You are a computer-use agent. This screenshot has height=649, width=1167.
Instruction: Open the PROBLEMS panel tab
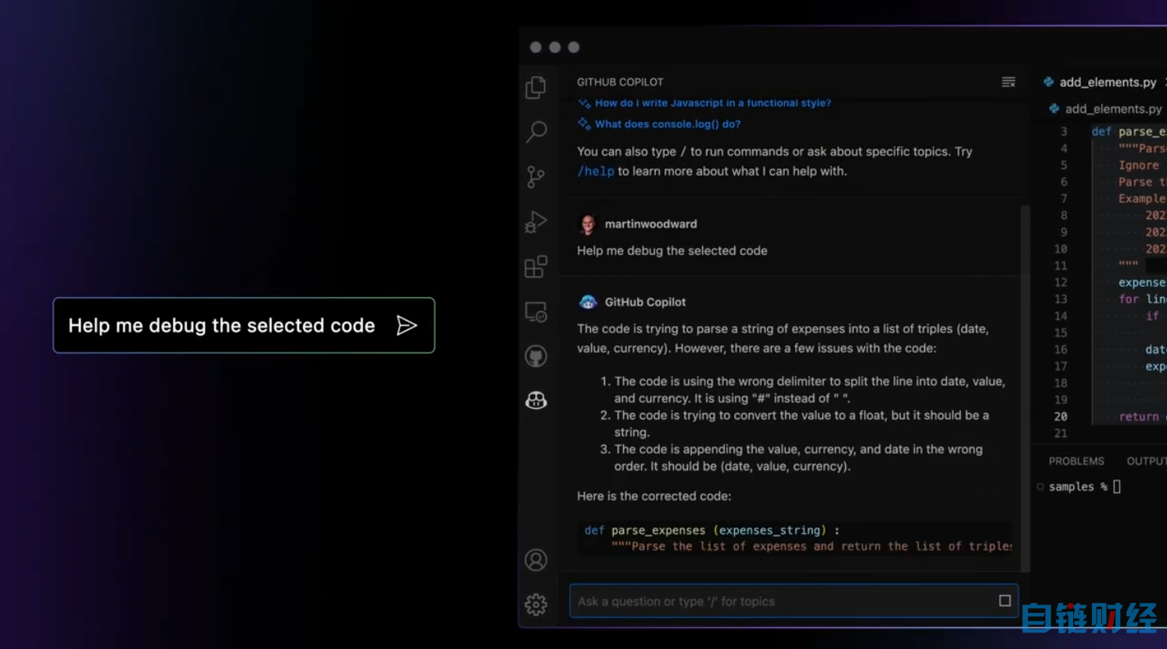[1076, 461]
